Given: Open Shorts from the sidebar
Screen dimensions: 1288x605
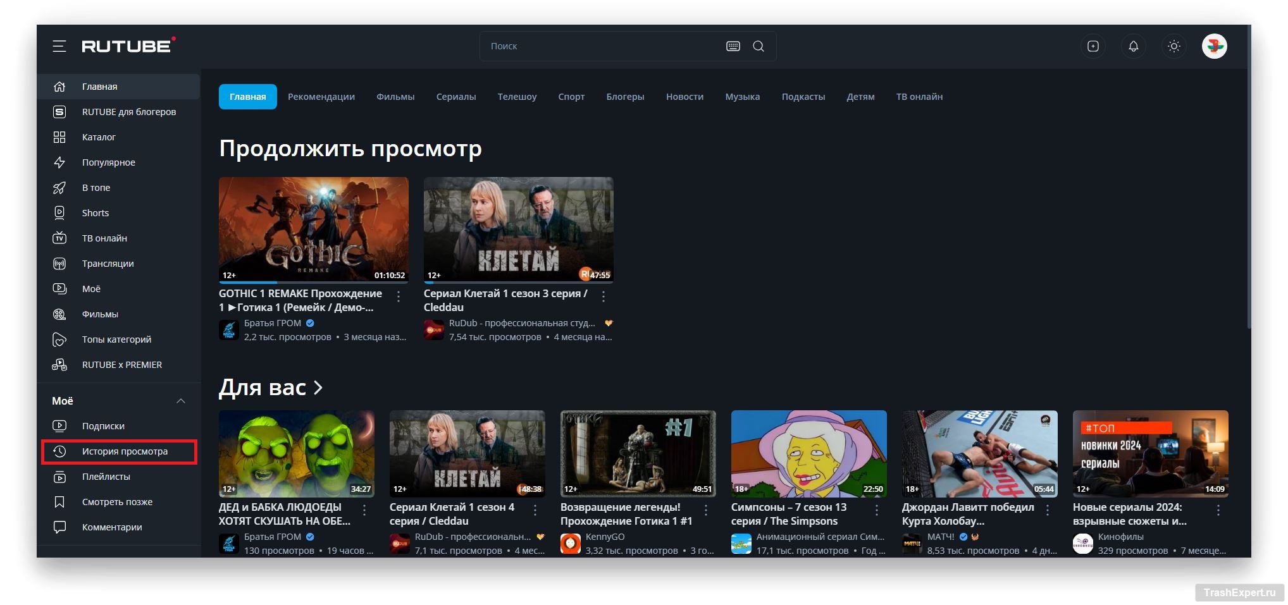Looking at the screenshot, I should tap(95, 213).
